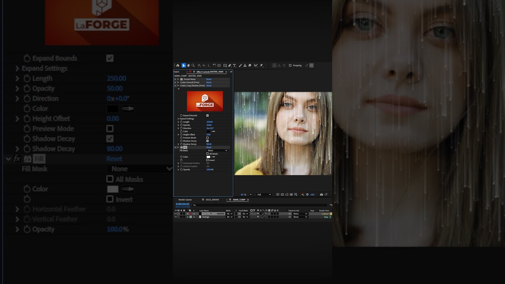
Task: Click the timeline timecode 0:00:04:02
Action: click(x=183, y=204)
